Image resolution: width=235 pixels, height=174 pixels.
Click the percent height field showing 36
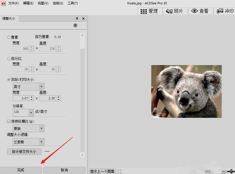(48, 69)
